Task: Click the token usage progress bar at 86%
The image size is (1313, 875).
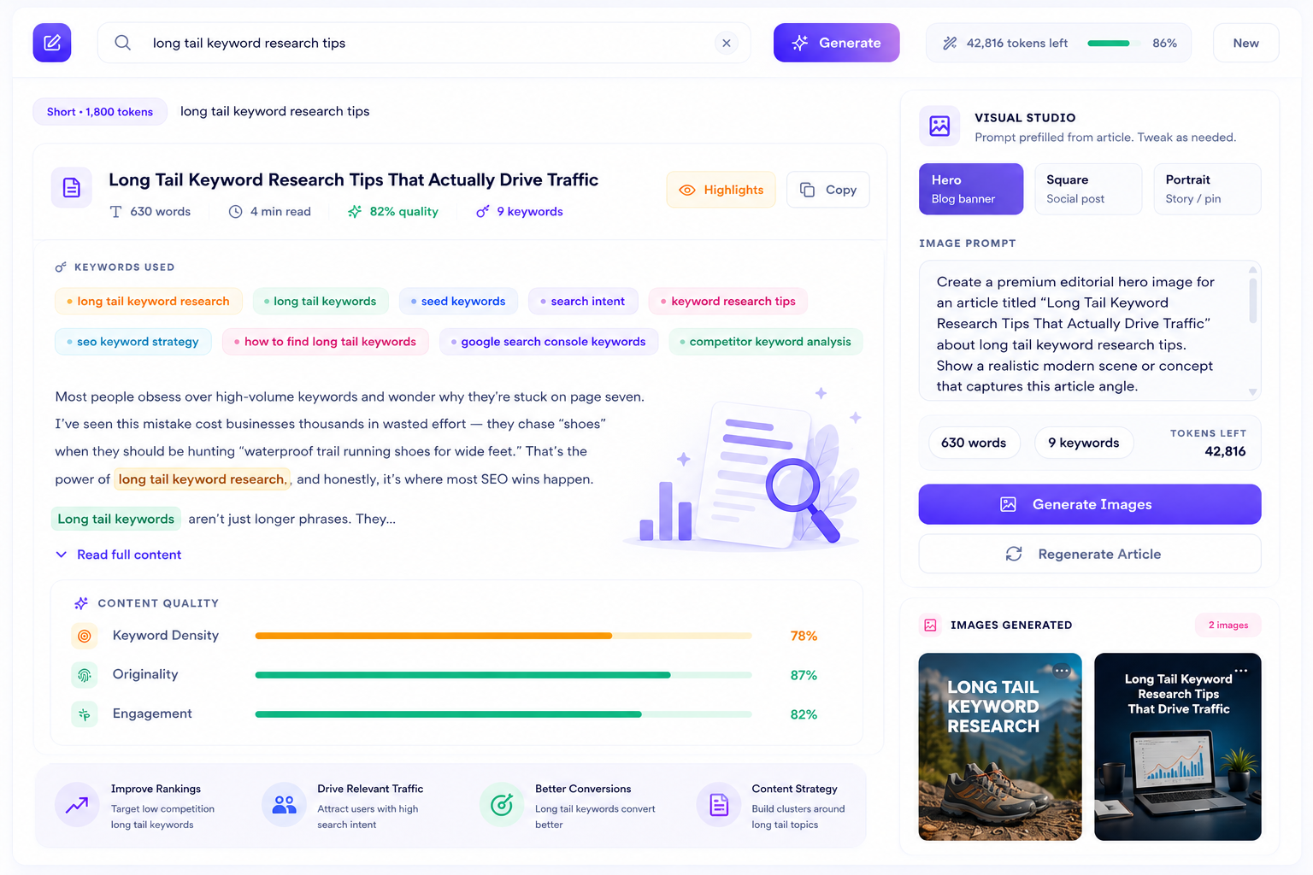Action: (x=1112, y=44)
